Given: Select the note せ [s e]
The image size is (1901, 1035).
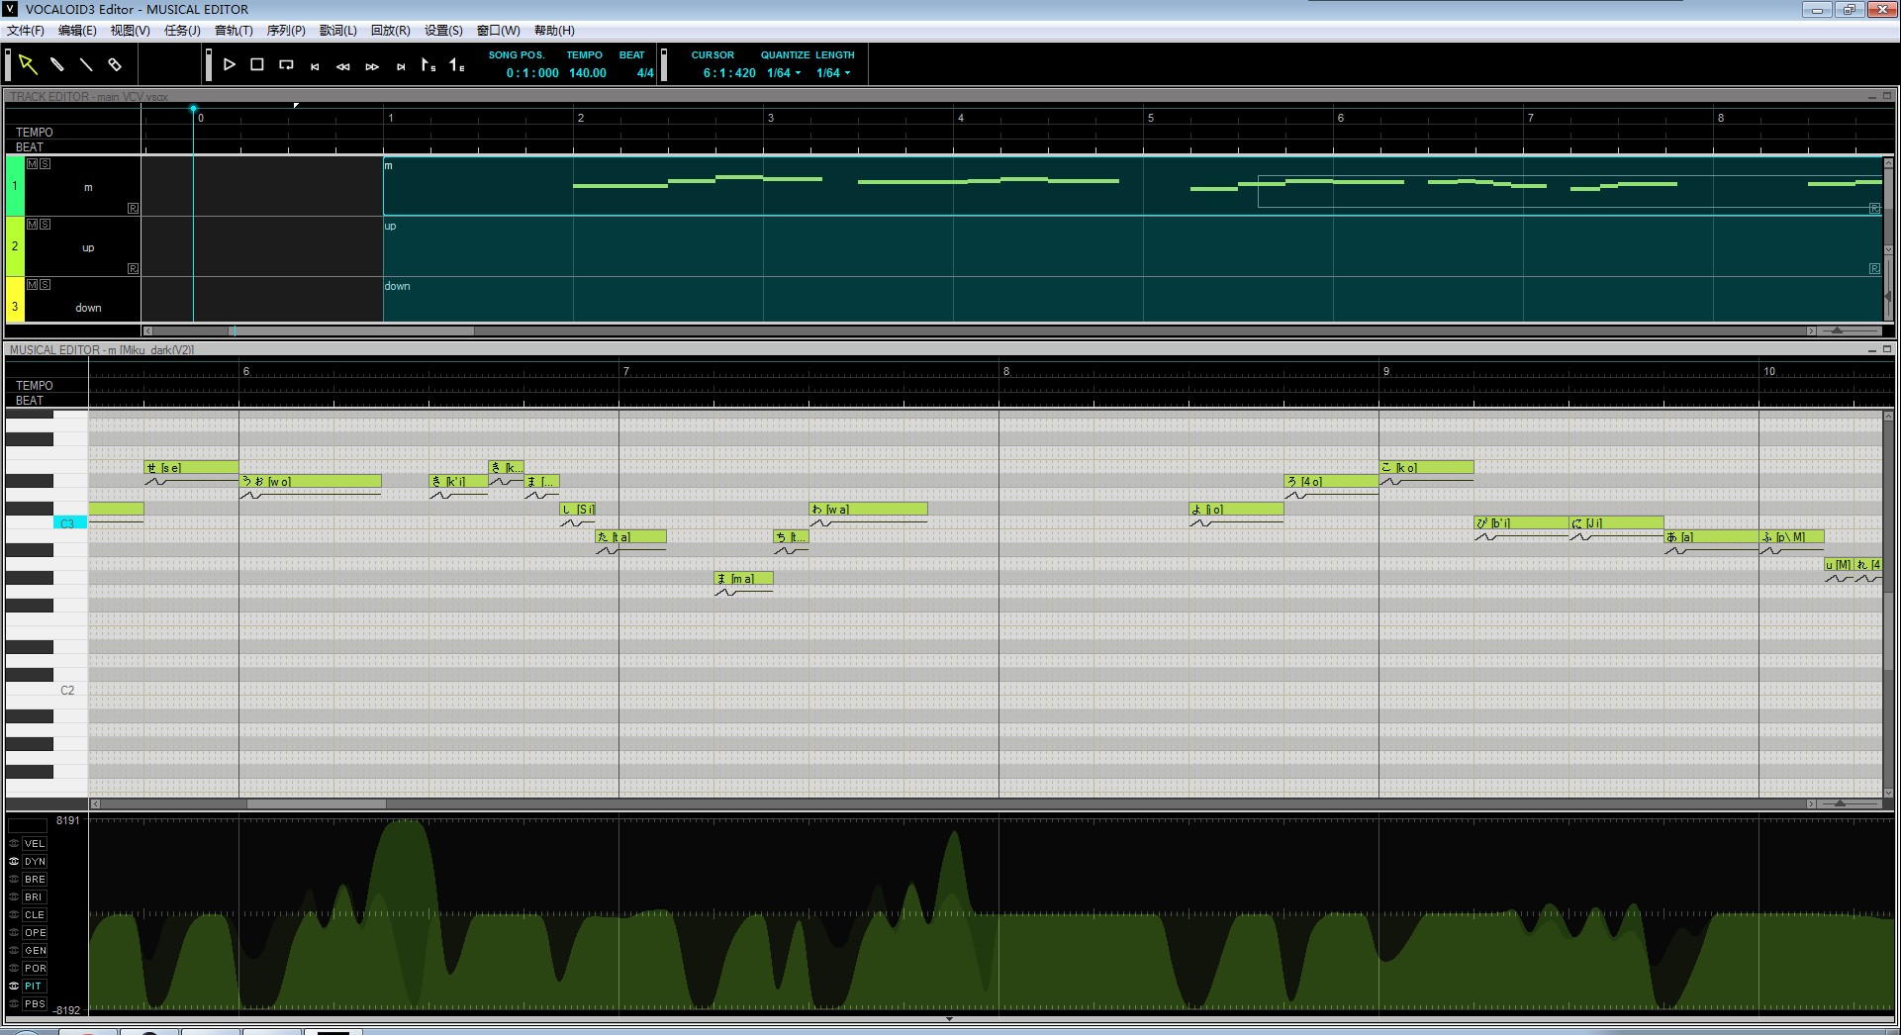Looking at the screenshot, I should click(x=192, y=468).
